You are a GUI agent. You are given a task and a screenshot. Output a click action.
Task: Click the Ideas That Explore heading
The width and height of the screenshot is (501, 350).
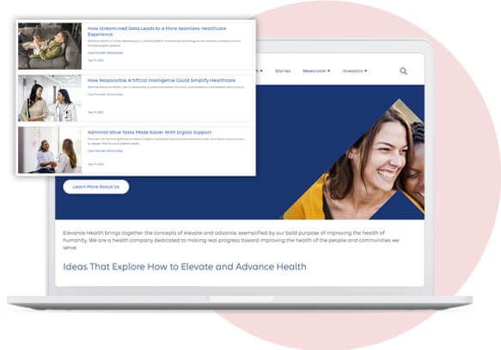[x=185, y=267]
